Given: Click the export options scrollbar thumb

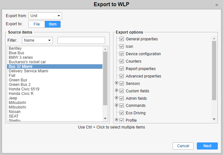Looking at the screenshot, I should click(214, 71).
